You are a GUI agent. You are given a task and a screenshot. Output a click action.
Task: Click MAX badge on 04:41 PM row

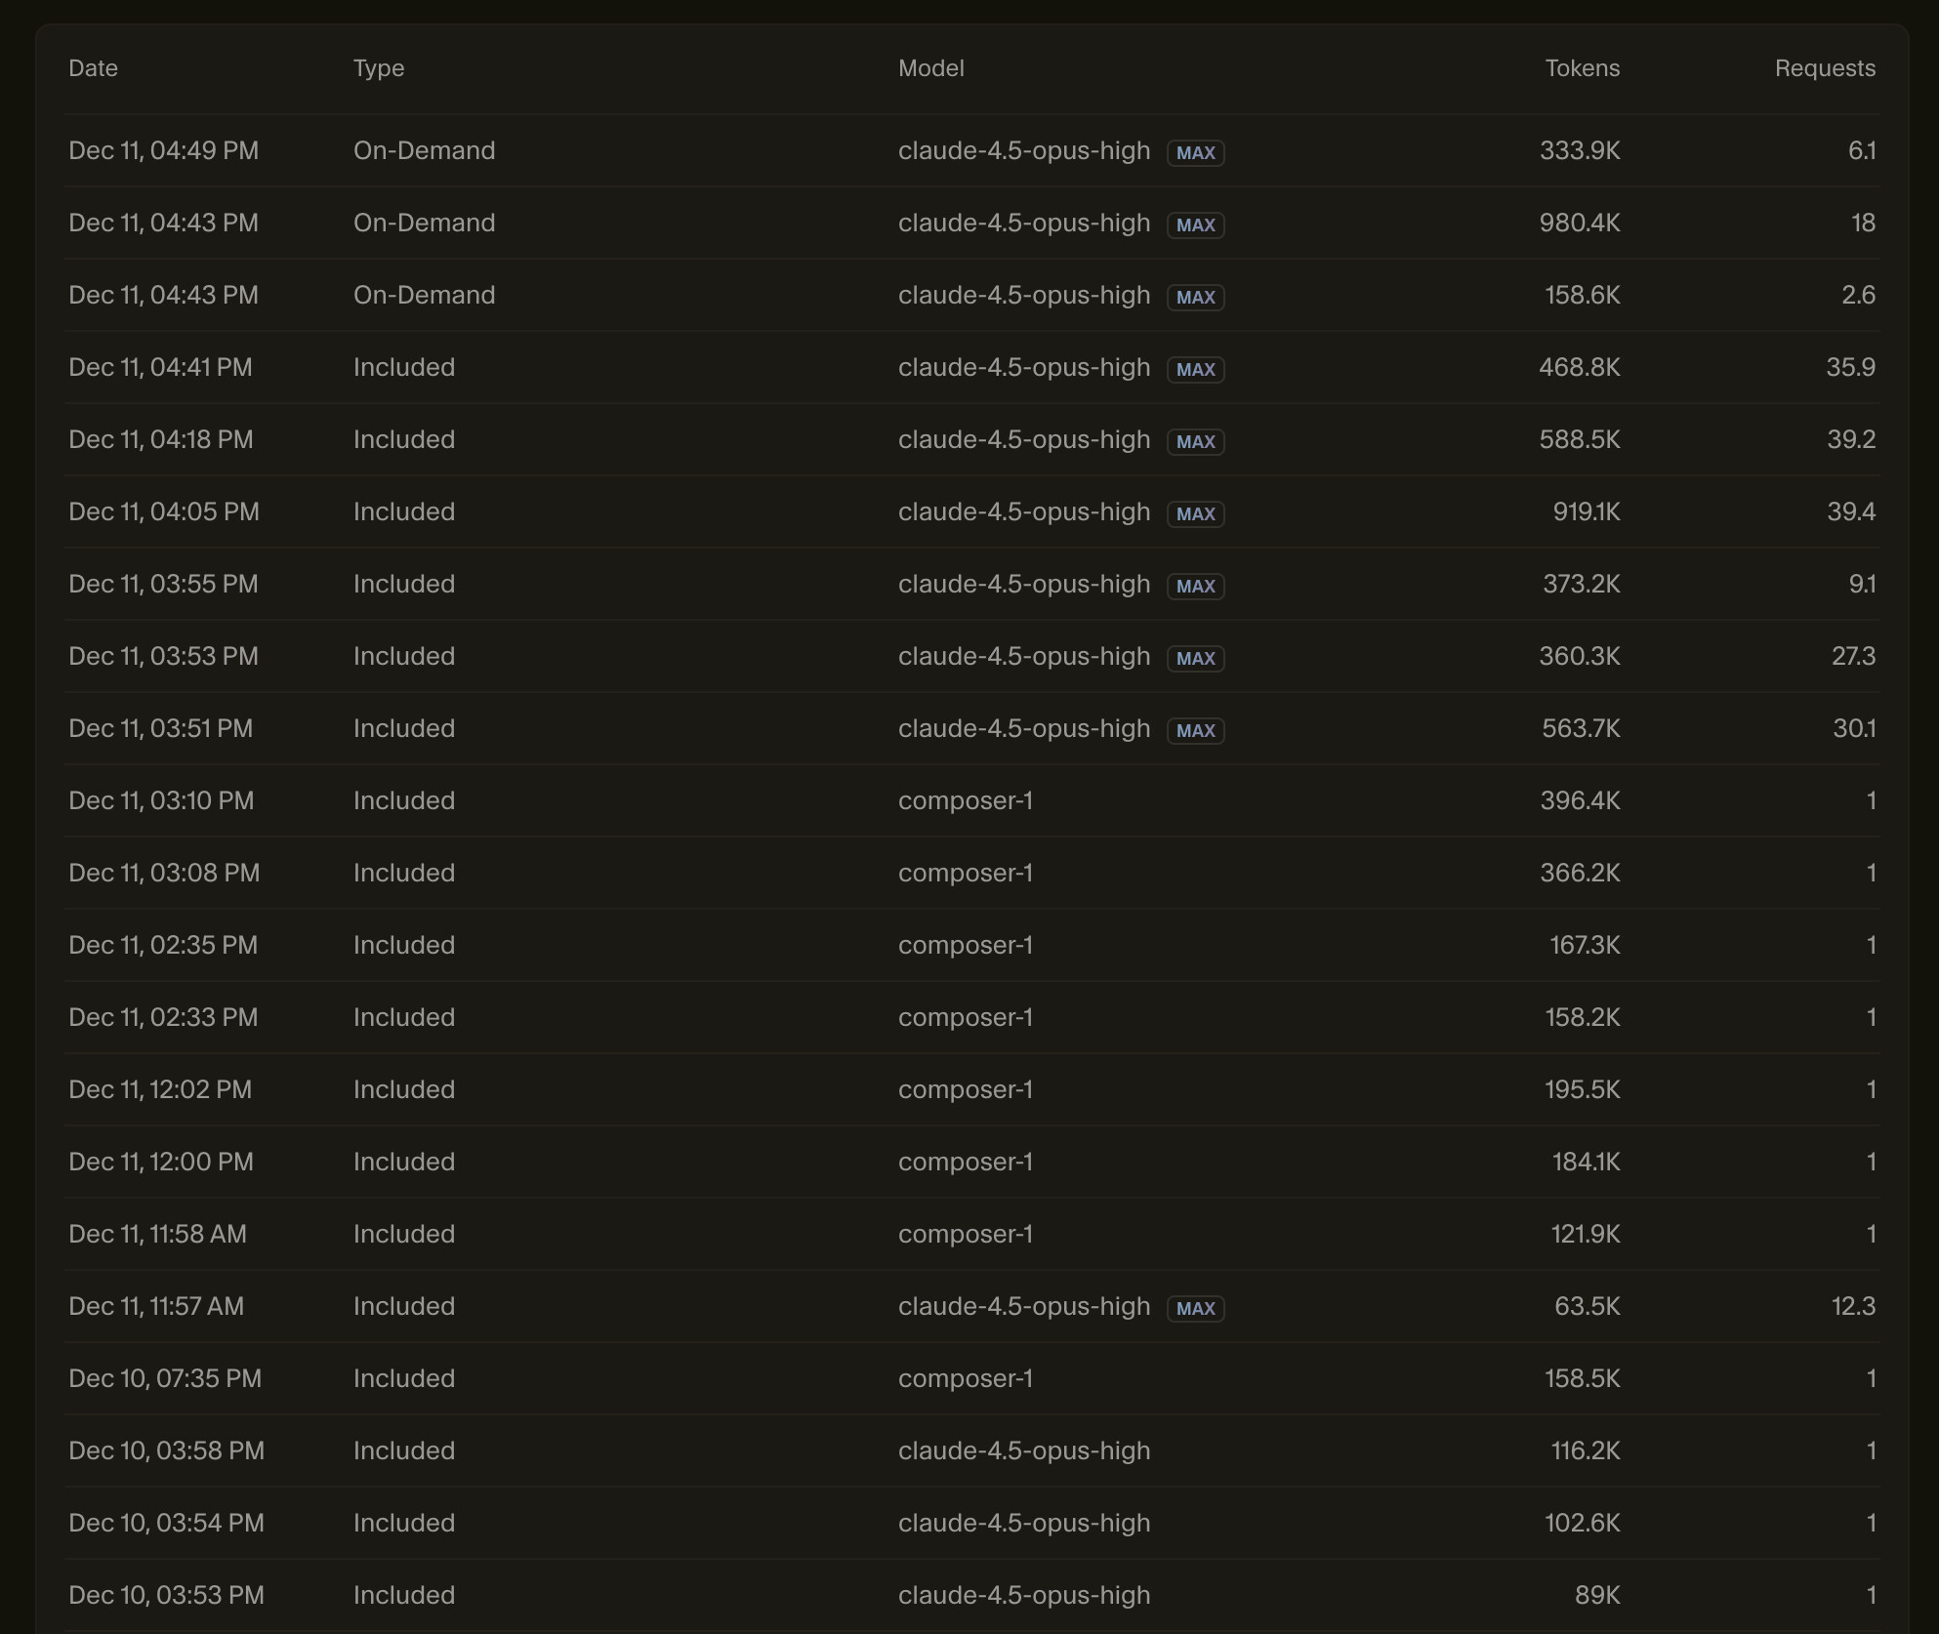1195,370
